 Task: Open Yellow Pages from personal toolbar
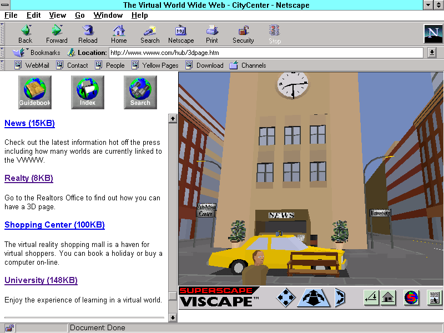click(x=155, y=65)
